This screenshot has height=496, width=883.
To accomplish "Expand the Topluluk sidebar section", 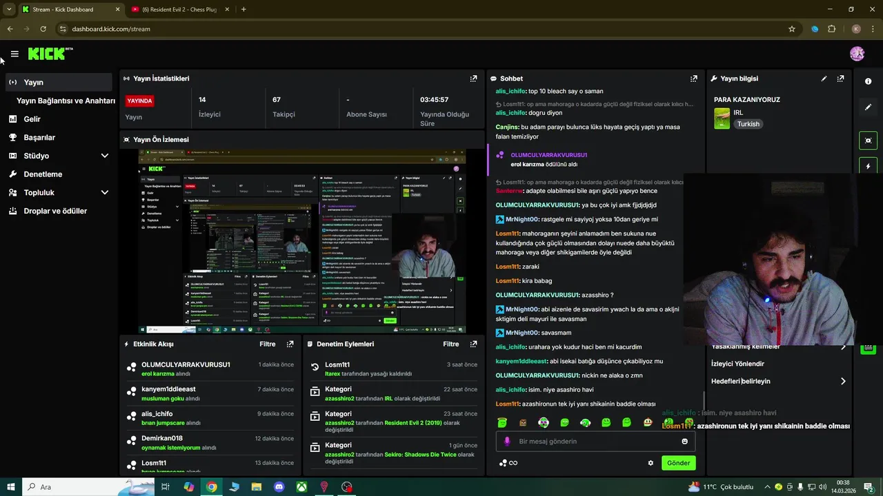I will [105, 193].
